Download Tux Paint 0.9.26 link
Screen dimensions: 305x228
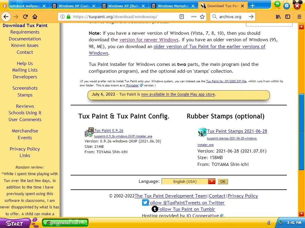(x=109, y=131)
